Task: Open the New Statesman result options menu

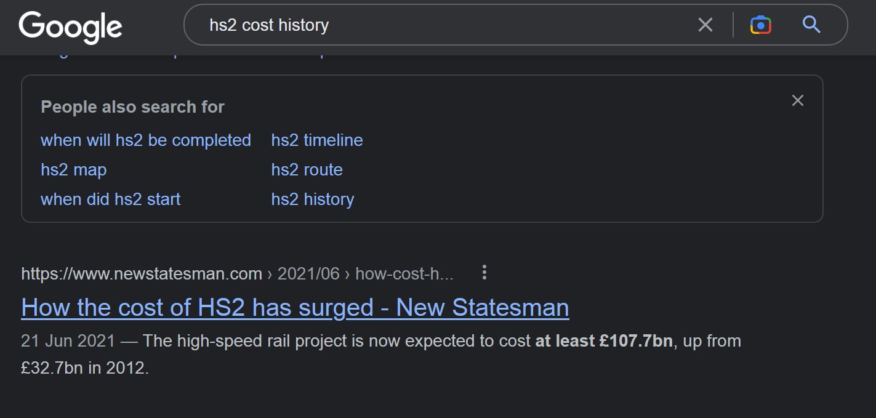Action: (484, 273)
